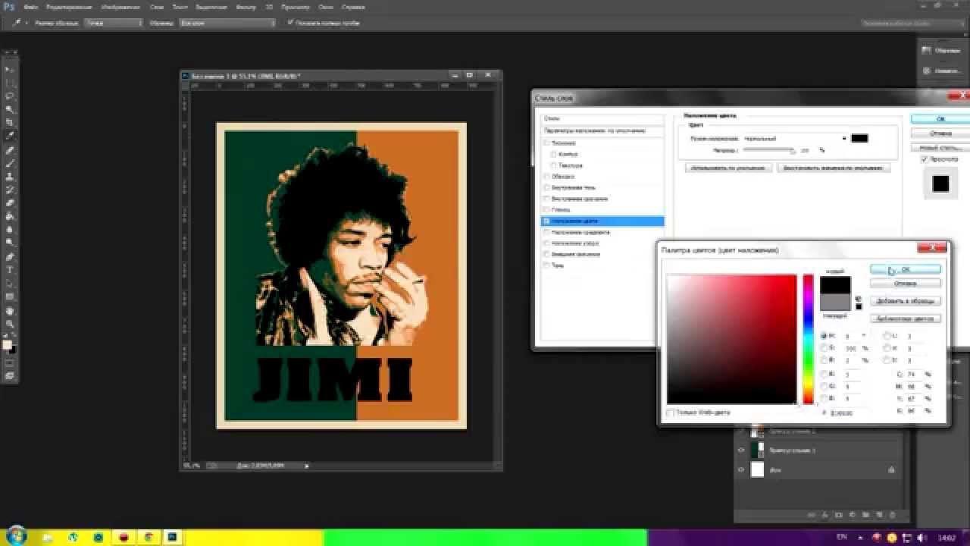Open the blend mode dropdown in Layer Style

(x=794, y=139)
